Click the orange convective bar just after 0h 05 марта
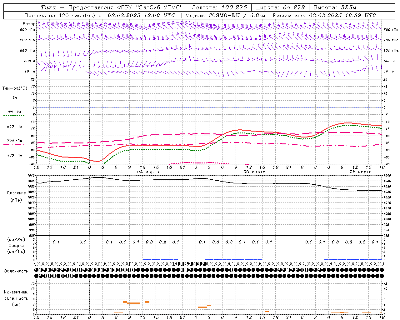This screenshot has width=400, height=320. [x=202, y=307]
